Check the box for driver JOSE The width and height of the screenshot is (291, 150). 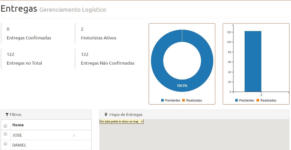[5, 134]
